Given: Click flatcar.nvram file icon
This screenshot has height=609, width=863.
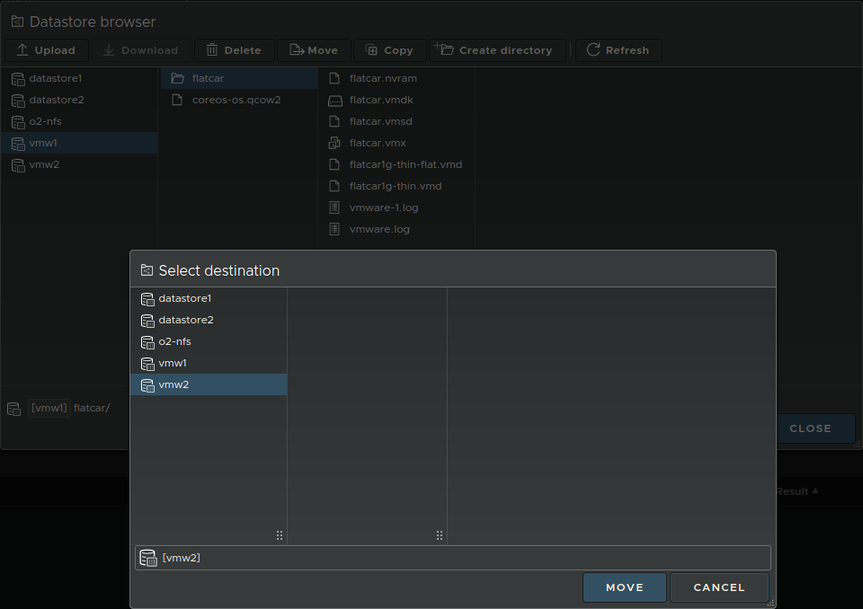Looking at the screenshot, I should point(334,78).
